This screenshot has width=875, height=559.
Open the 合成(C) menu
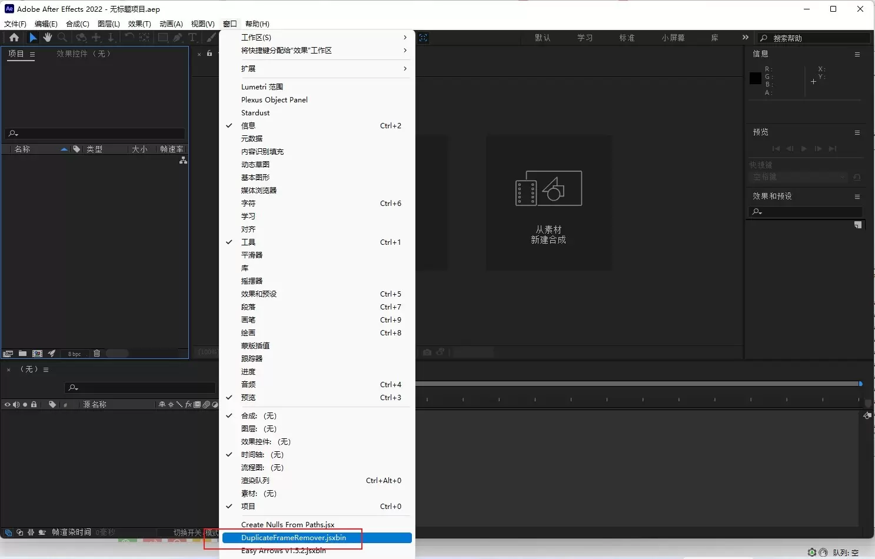78,24
